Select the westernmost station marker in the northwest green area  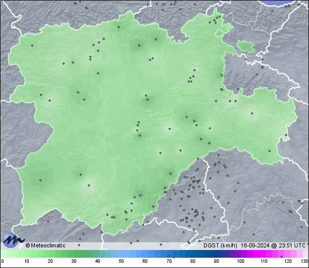point(32,45)
